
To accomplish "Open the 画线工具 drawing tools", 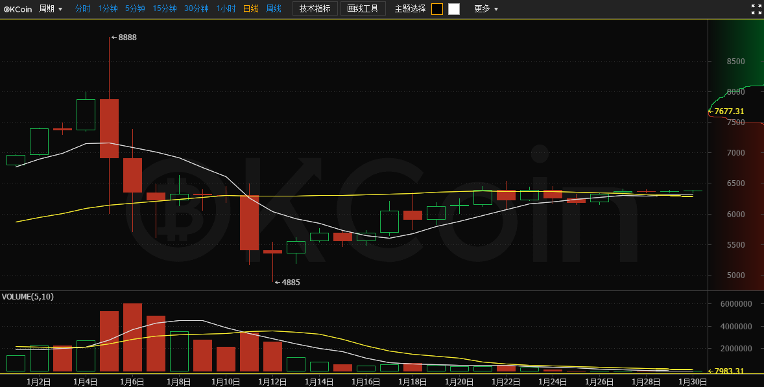I will (x=363, y=9).
